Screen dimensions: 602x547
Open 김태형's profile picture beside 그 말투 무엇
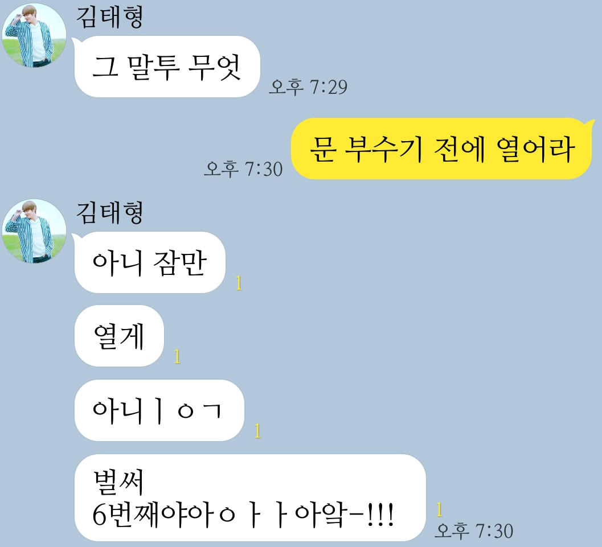(34, 35)
